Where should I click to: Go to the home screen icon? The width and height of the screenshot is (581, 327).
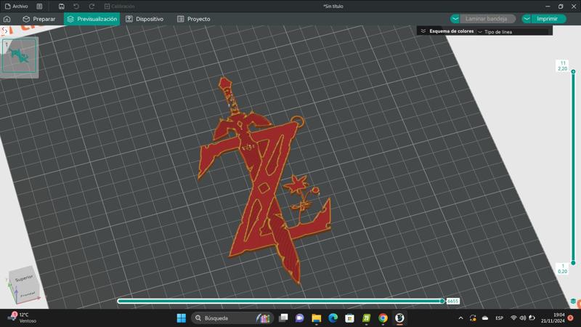point(7,19)
